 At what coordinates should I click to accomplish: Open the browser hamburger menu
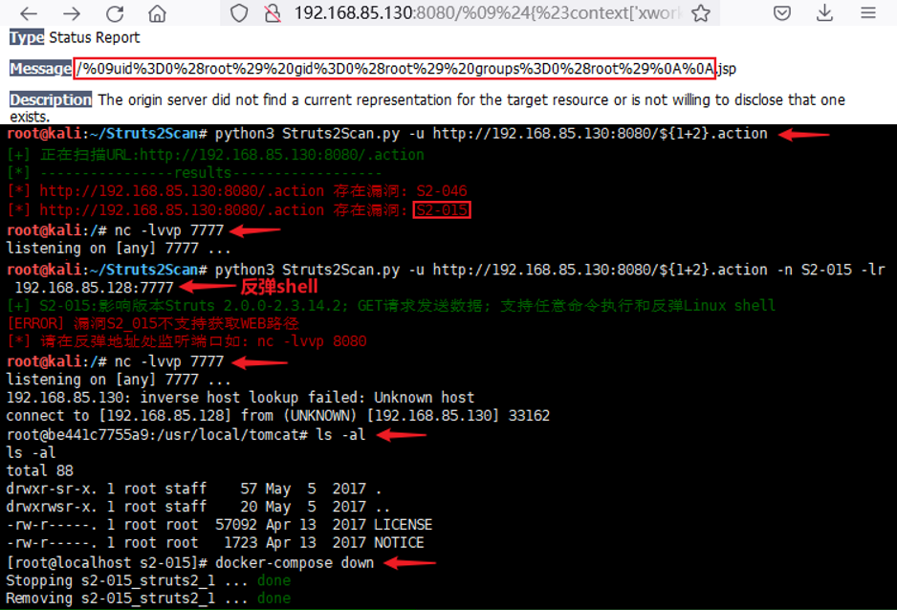(x=867, y=13)
